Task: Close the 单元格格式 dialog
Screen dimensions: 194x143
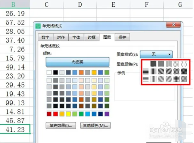Action: pos(174,25)
